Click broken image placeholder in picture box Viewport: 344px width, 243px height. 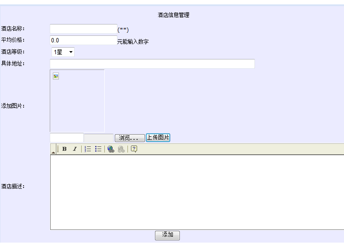coord(56,76)
